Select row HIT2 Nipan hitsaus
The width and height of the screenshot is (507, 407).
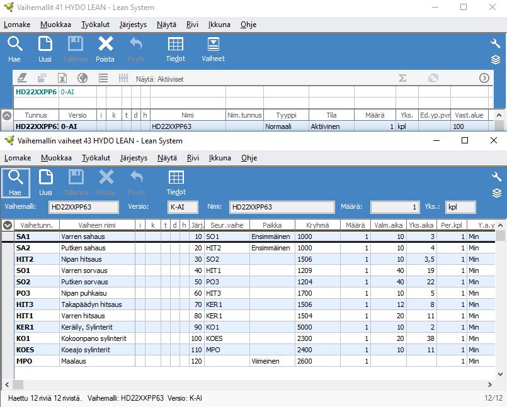[x=254, y=259]
